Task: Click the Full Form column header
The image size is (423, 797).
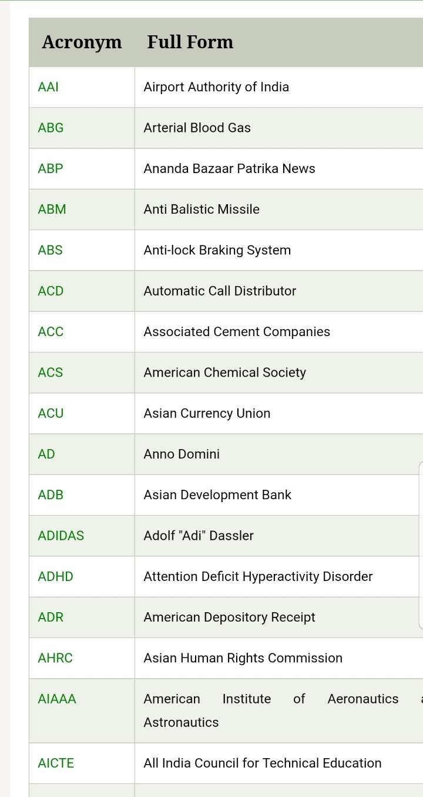Action: pyautogui.click(x=190, y=42)
